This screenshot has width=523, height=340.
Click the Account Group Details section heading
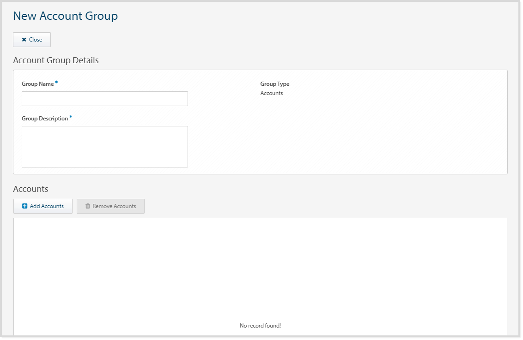pyautogui.click(x=55, y=60)
